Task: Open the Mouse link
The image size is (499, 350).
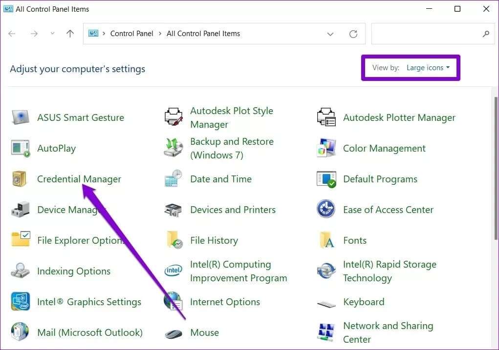Action: tap(204, 332)
